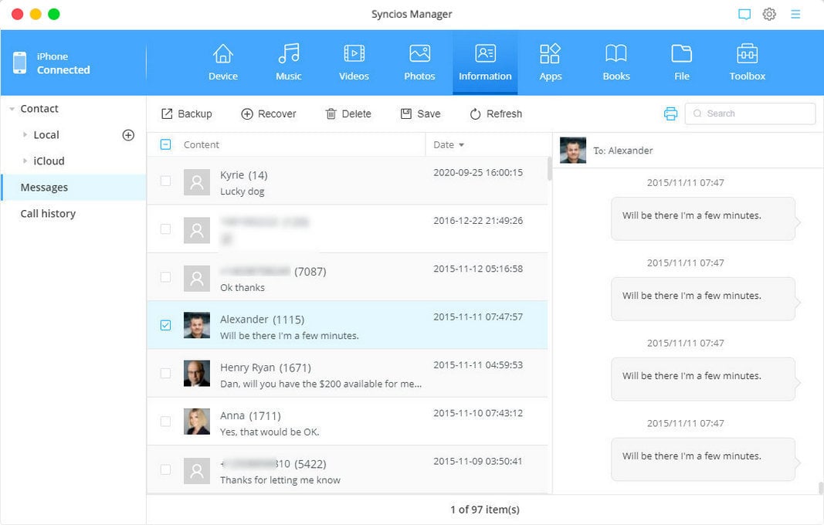
Task: Click the message list scrollbar
Action: click(x=550, y=168)
